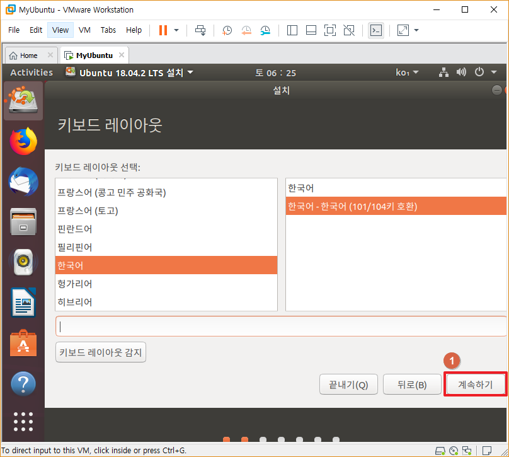Click the power icon in top bar
The height and width of the screenshot is (457, 509).
tap(479, 72)
